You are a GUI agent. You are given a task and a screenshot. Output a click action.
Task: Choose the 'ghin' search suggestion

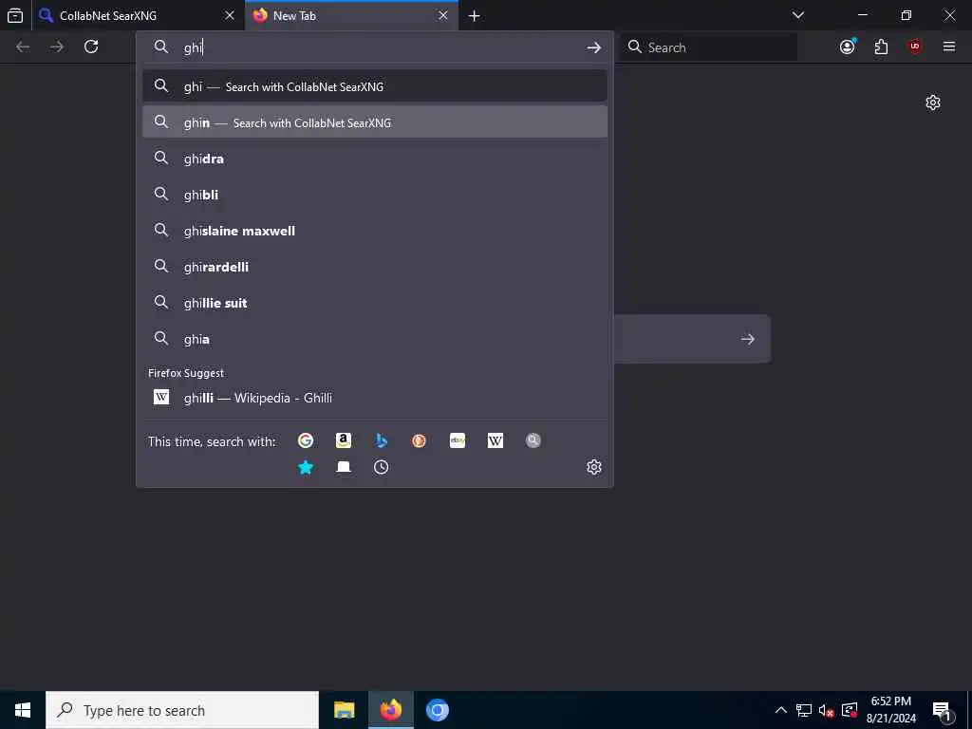click(374, 122)
